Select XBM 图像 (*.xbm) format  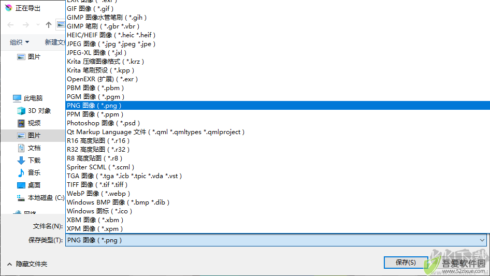pyautogui.click(x=278, y=220)
